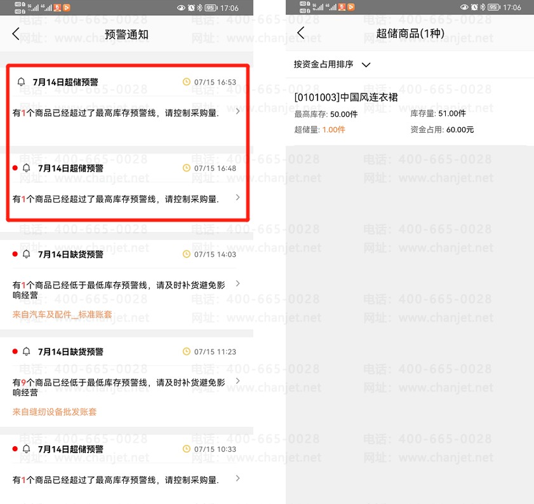This screenshot has width=534, height=504.
Task: Click the clock icon beside 07/15 14:03
Action: tap(186, 254)
